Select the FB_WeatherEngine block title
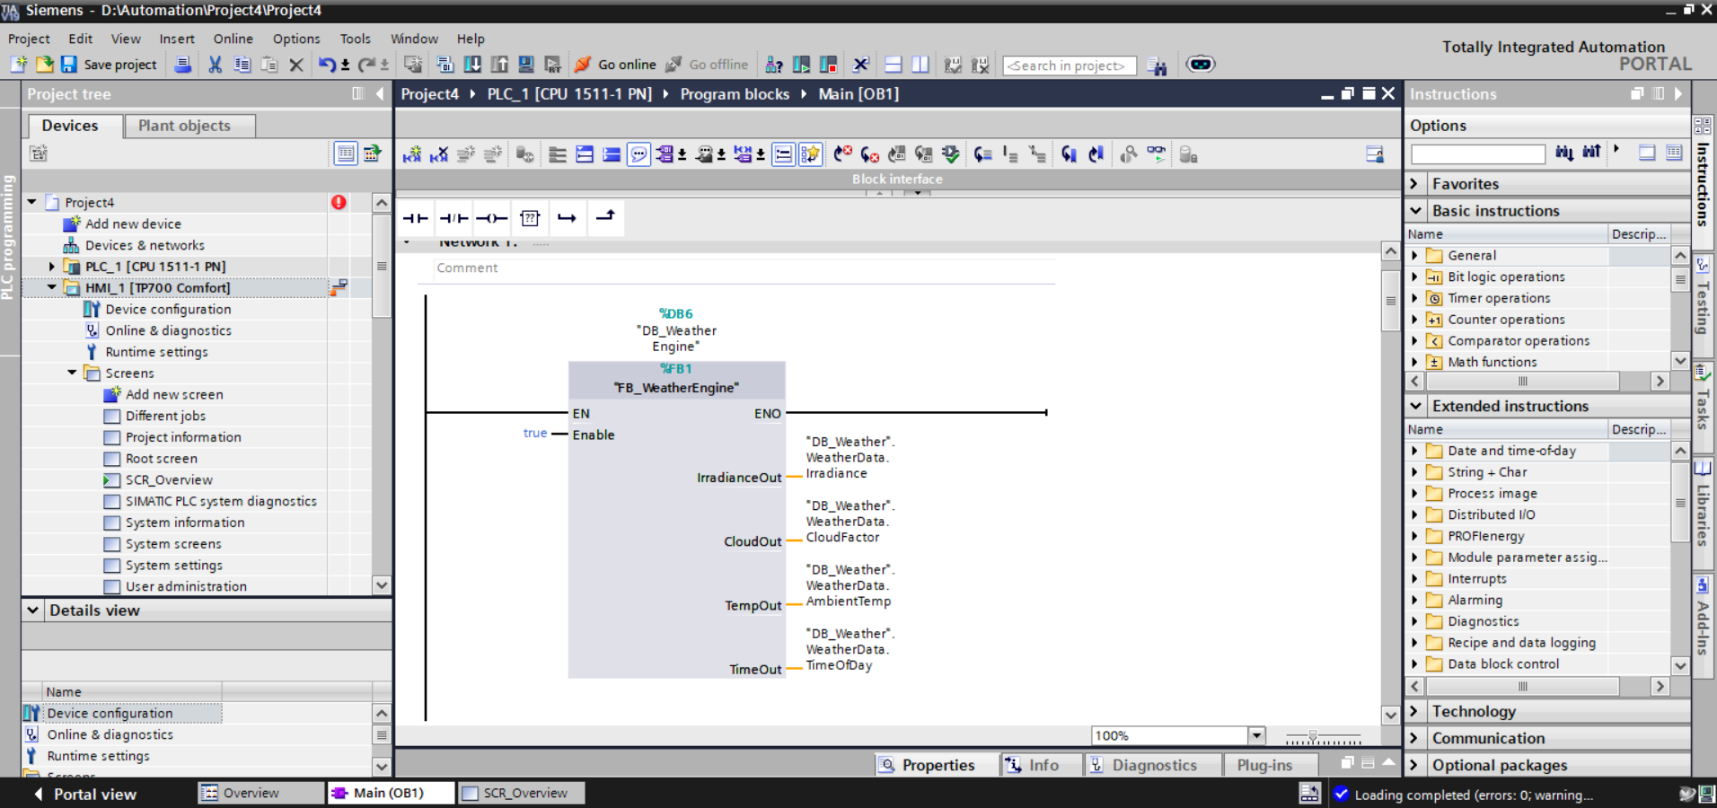 pos(676,388)
